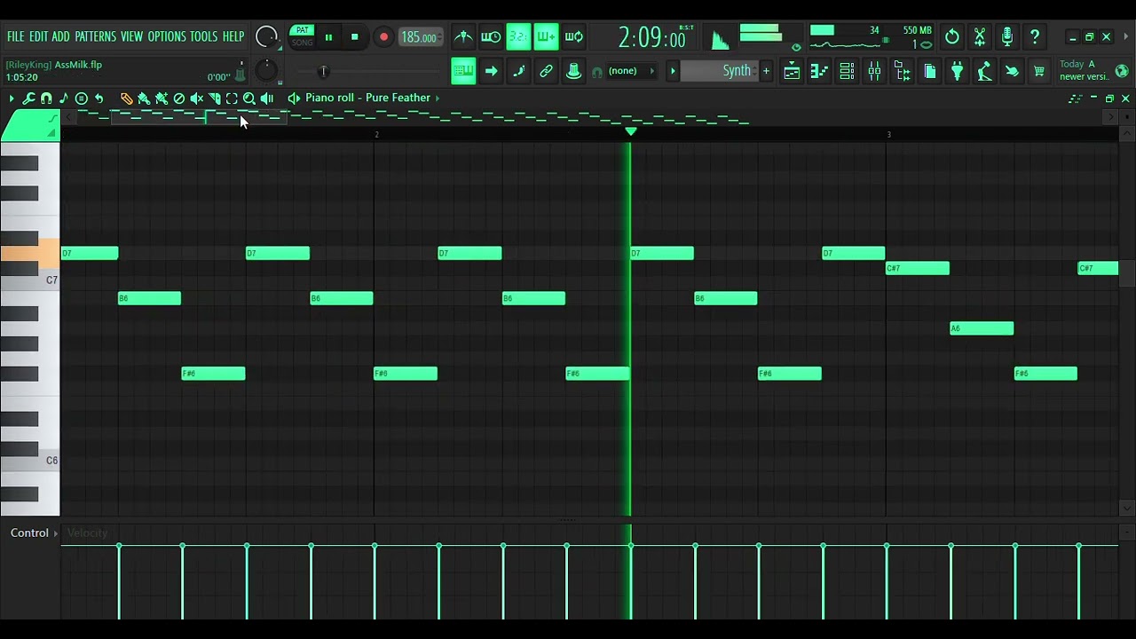Open the Browser panel
Image resolution: width=1136 pixels, height=639 pixels.
tap(902, 71)
